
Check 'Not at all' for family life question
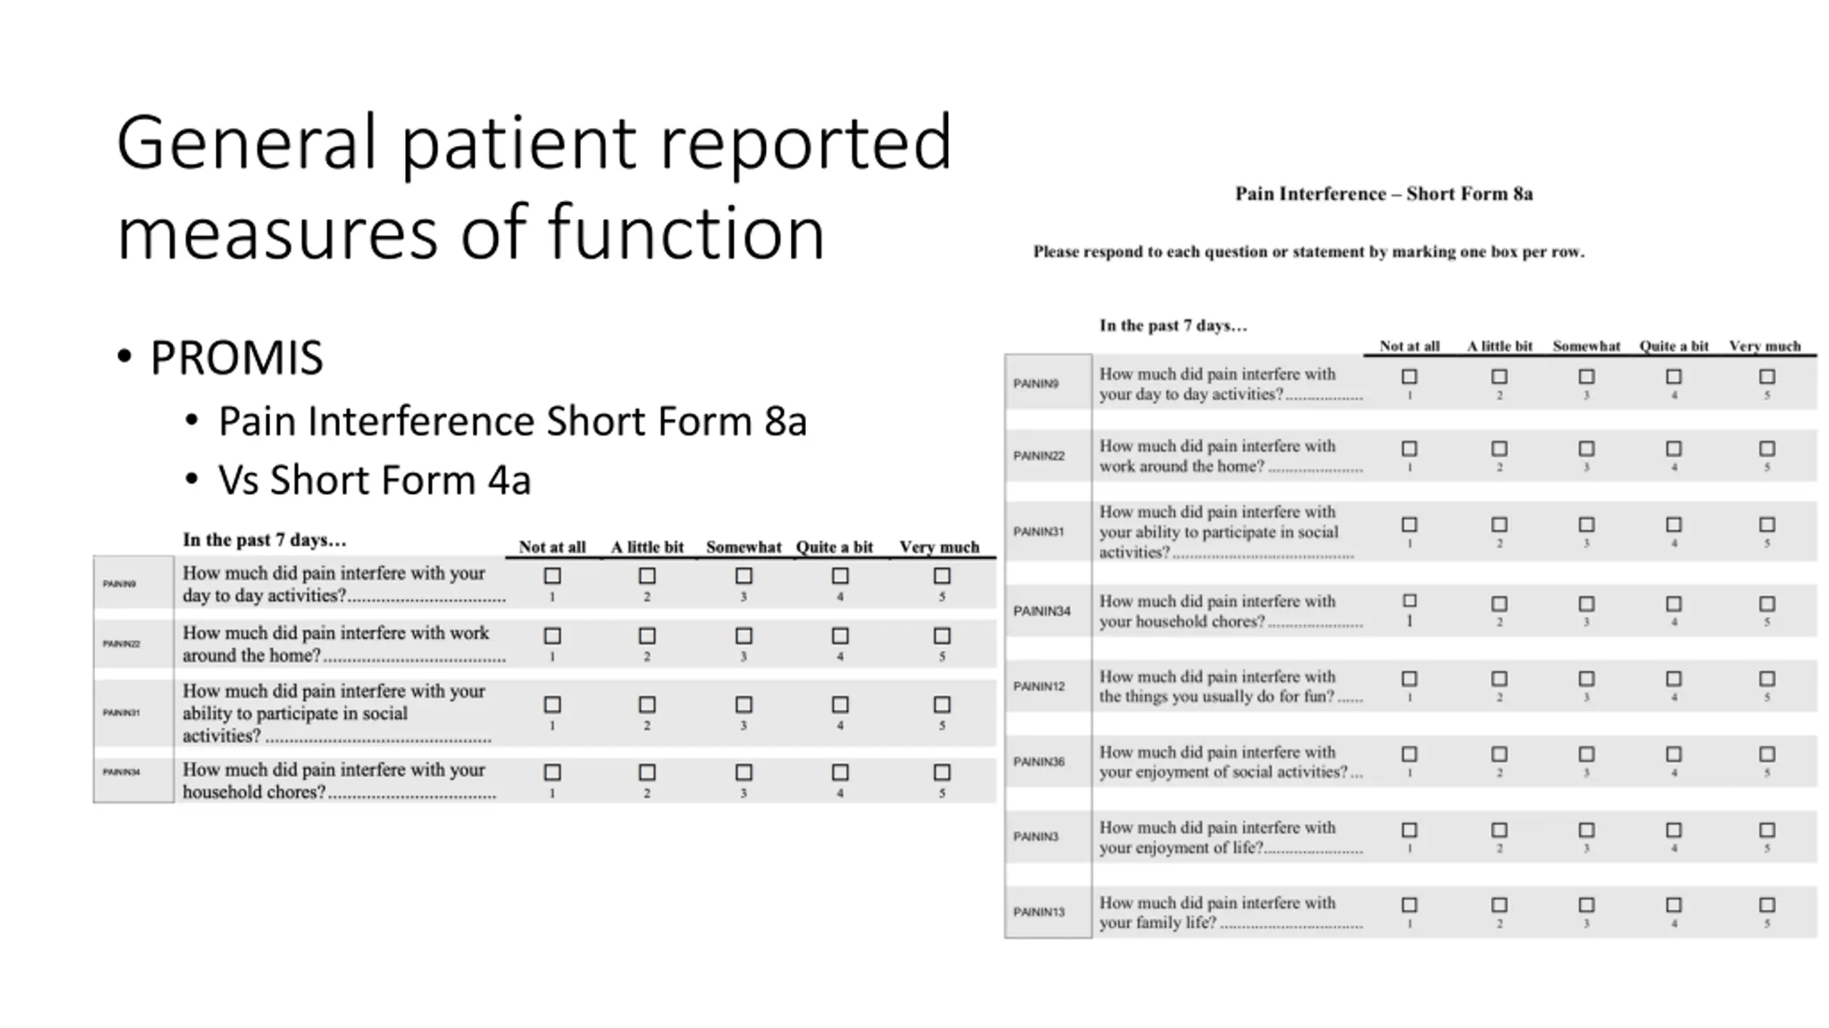coord(1409,904)
